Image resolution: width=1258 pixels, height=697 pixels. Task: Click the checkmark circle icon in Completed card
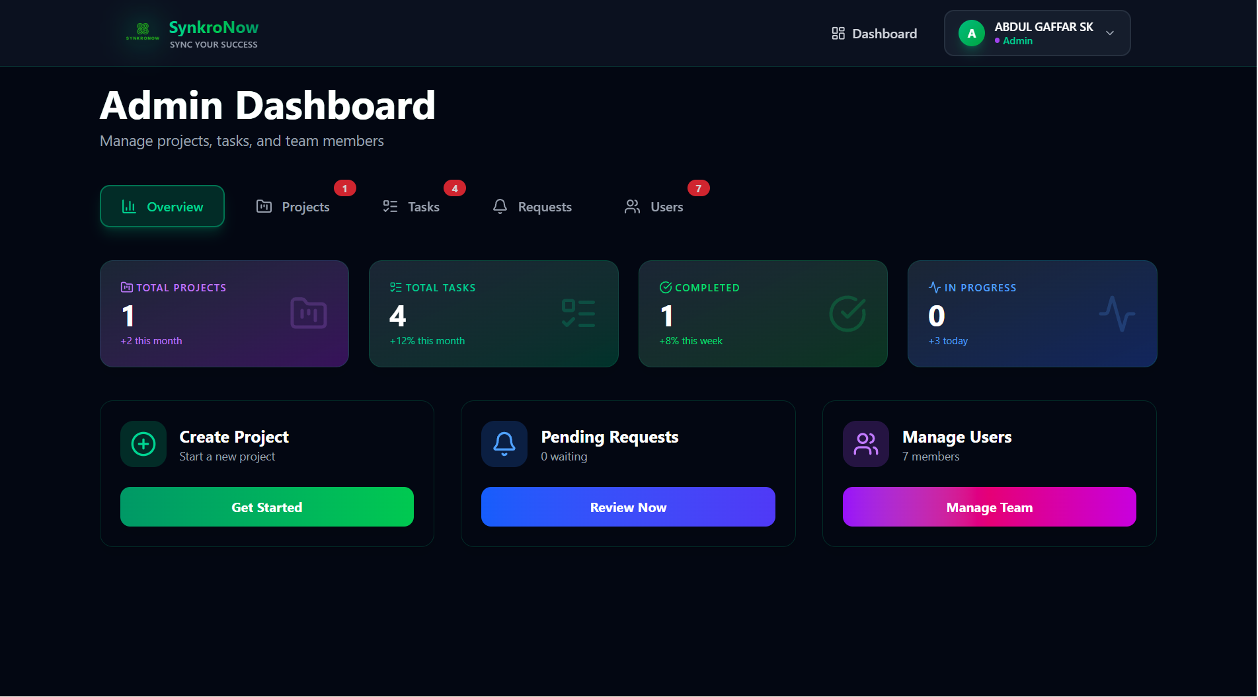click(847, 314)
